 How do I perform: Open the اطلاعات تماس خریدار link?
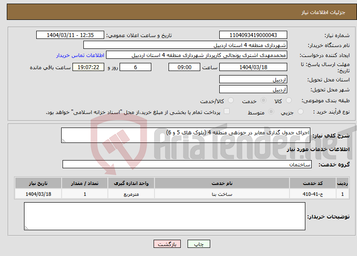pyautogui.click(x=80, y=55)
